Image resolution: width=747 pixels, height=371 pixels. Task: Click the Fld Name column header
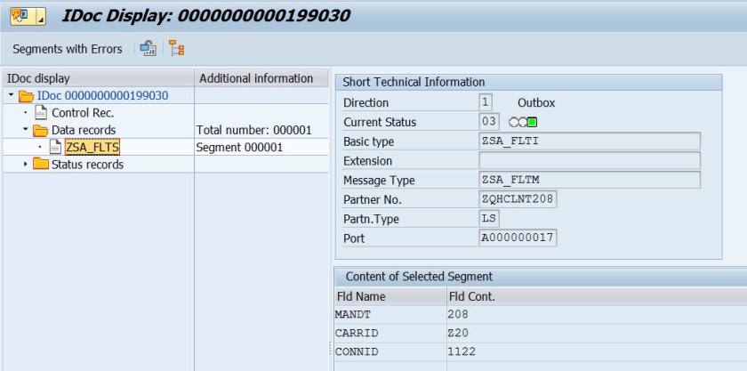[x=390, y=296]
